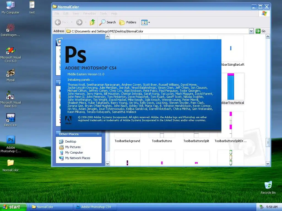Click the Up folder toolbar icon

(x=93, y=22)
